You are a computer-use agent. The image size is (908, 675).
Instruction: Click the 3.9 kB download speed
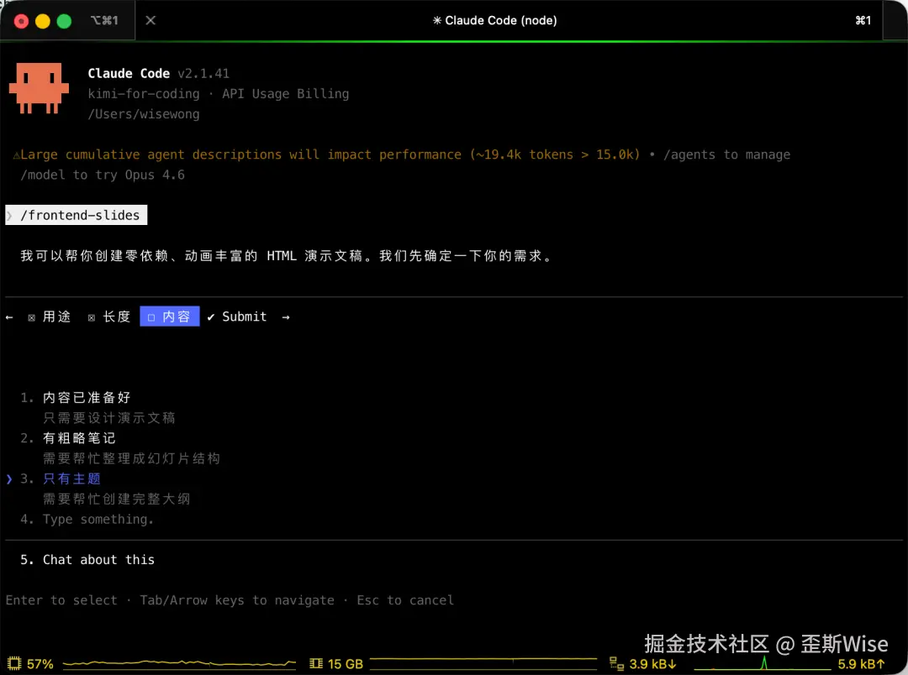[652, 664]
